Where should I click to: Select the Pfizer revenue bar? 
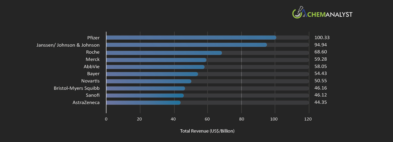click(x=191, y=37)
